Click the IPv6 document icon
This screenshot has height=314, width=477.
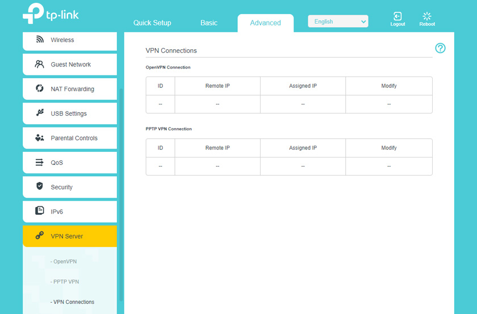[40, 211]
